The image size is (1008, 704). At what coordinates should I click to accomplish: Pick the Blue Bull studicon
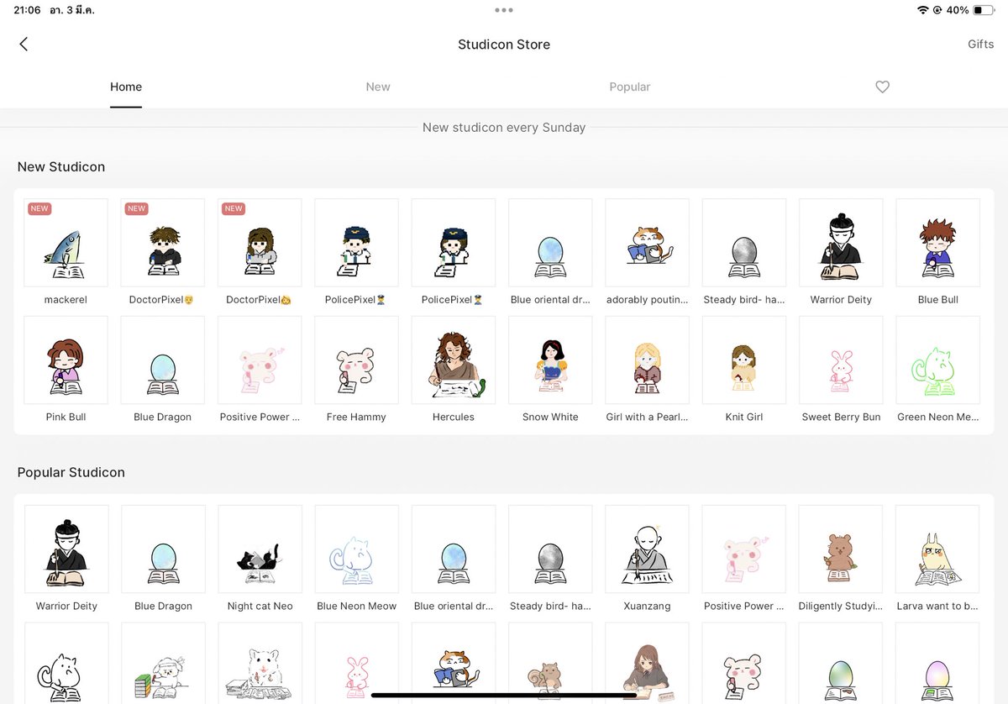[938, 243]
